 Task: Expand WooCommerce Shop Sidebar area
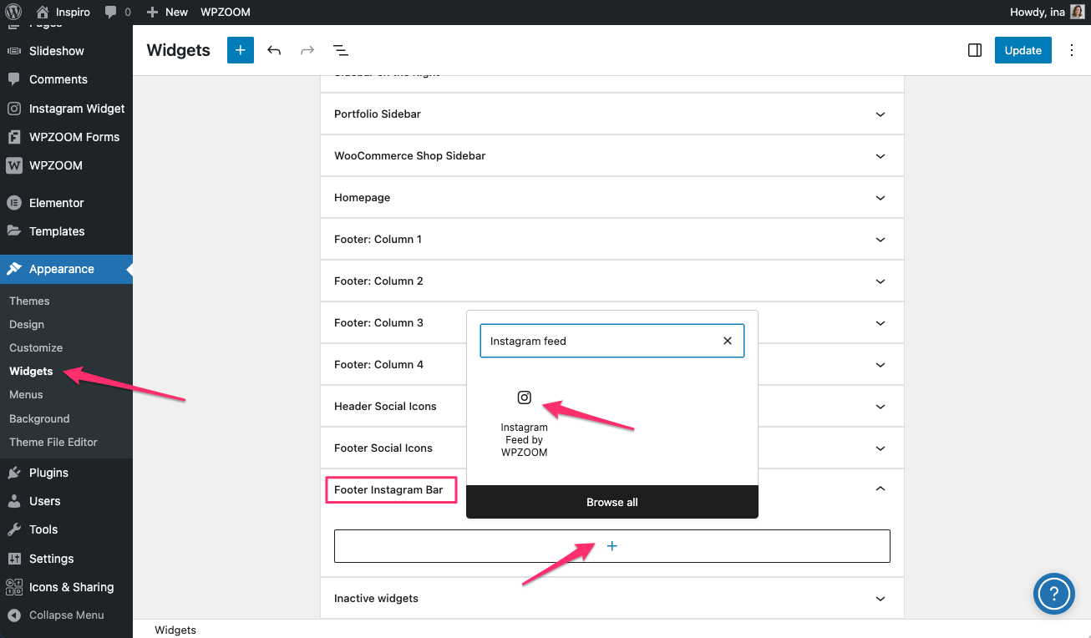pos(612,155)
